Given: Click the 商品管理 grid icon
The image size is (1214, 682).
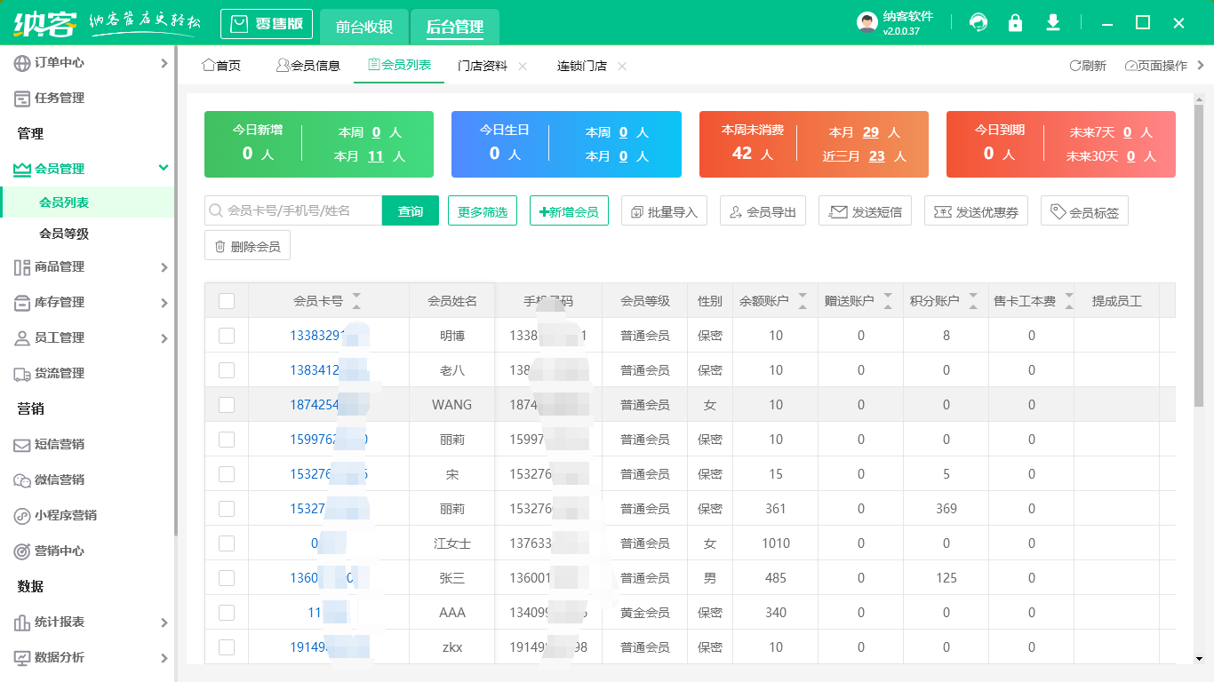Looking at the screenshot, I should point(22,266).
